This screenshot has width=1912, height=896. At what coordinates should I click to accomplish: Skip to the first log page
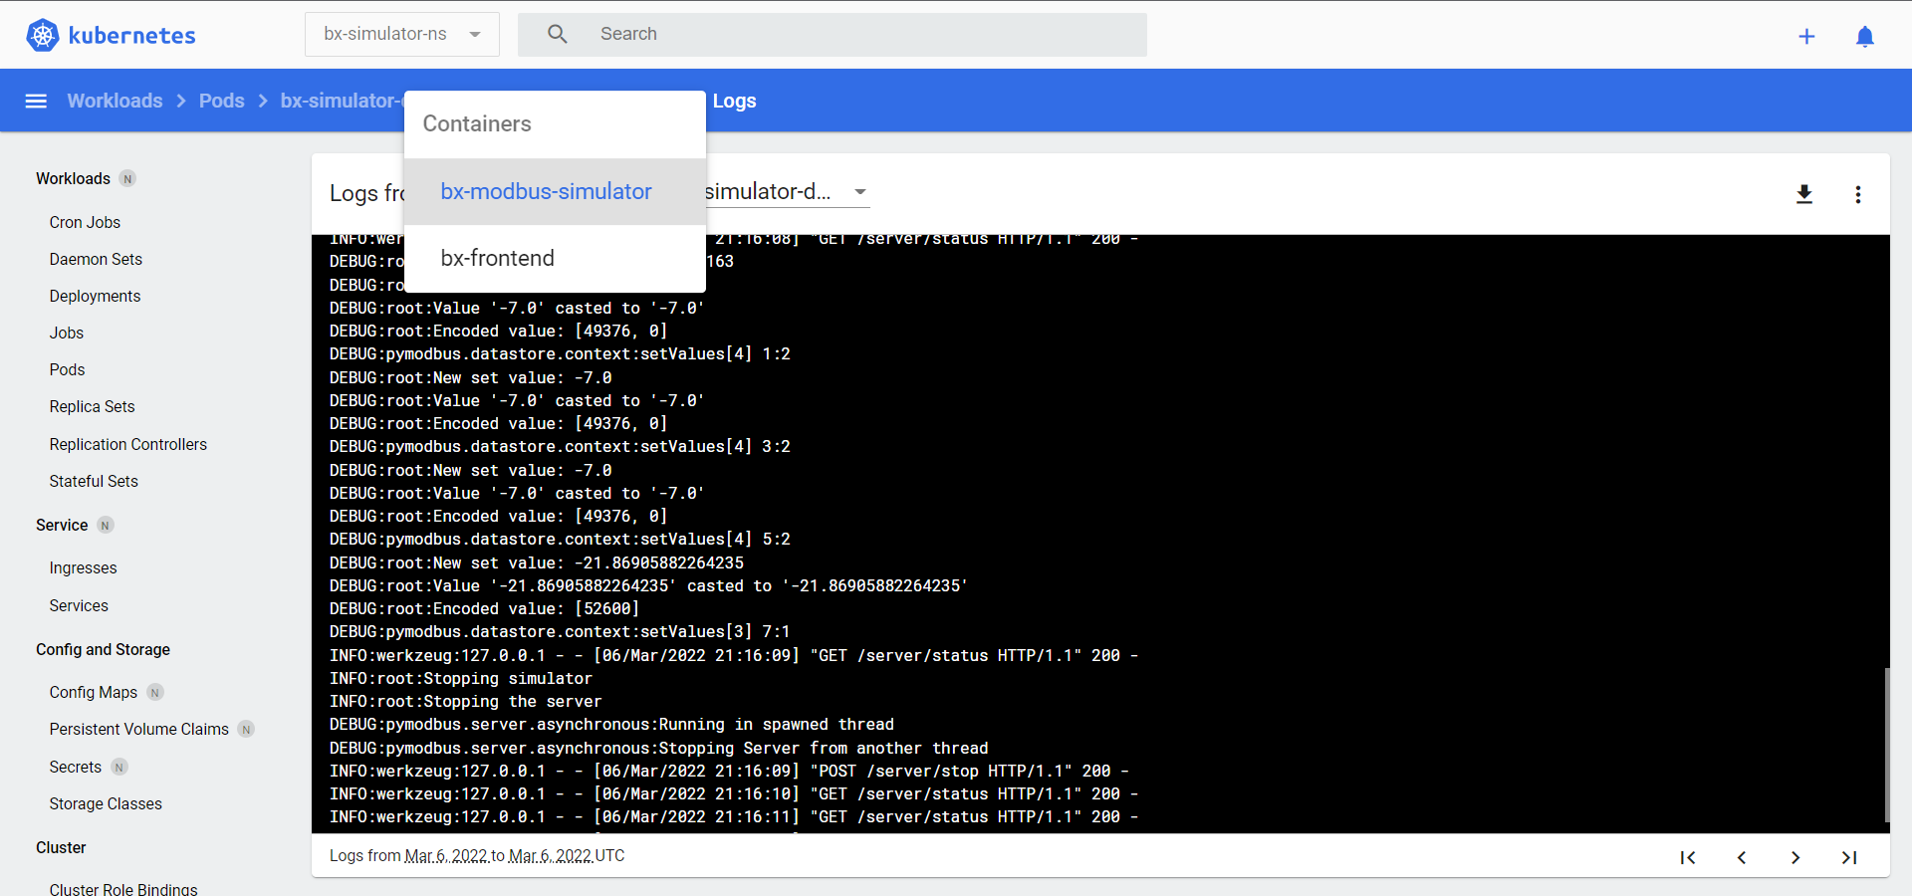pyautogui.click(x=1688, y=857)
